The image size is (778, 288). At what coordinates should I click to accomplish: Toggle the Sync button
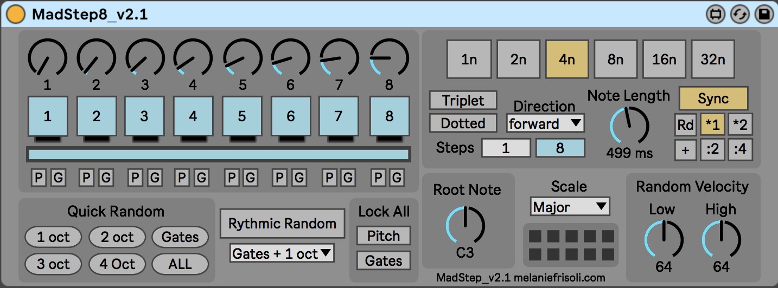coord(713,99)
